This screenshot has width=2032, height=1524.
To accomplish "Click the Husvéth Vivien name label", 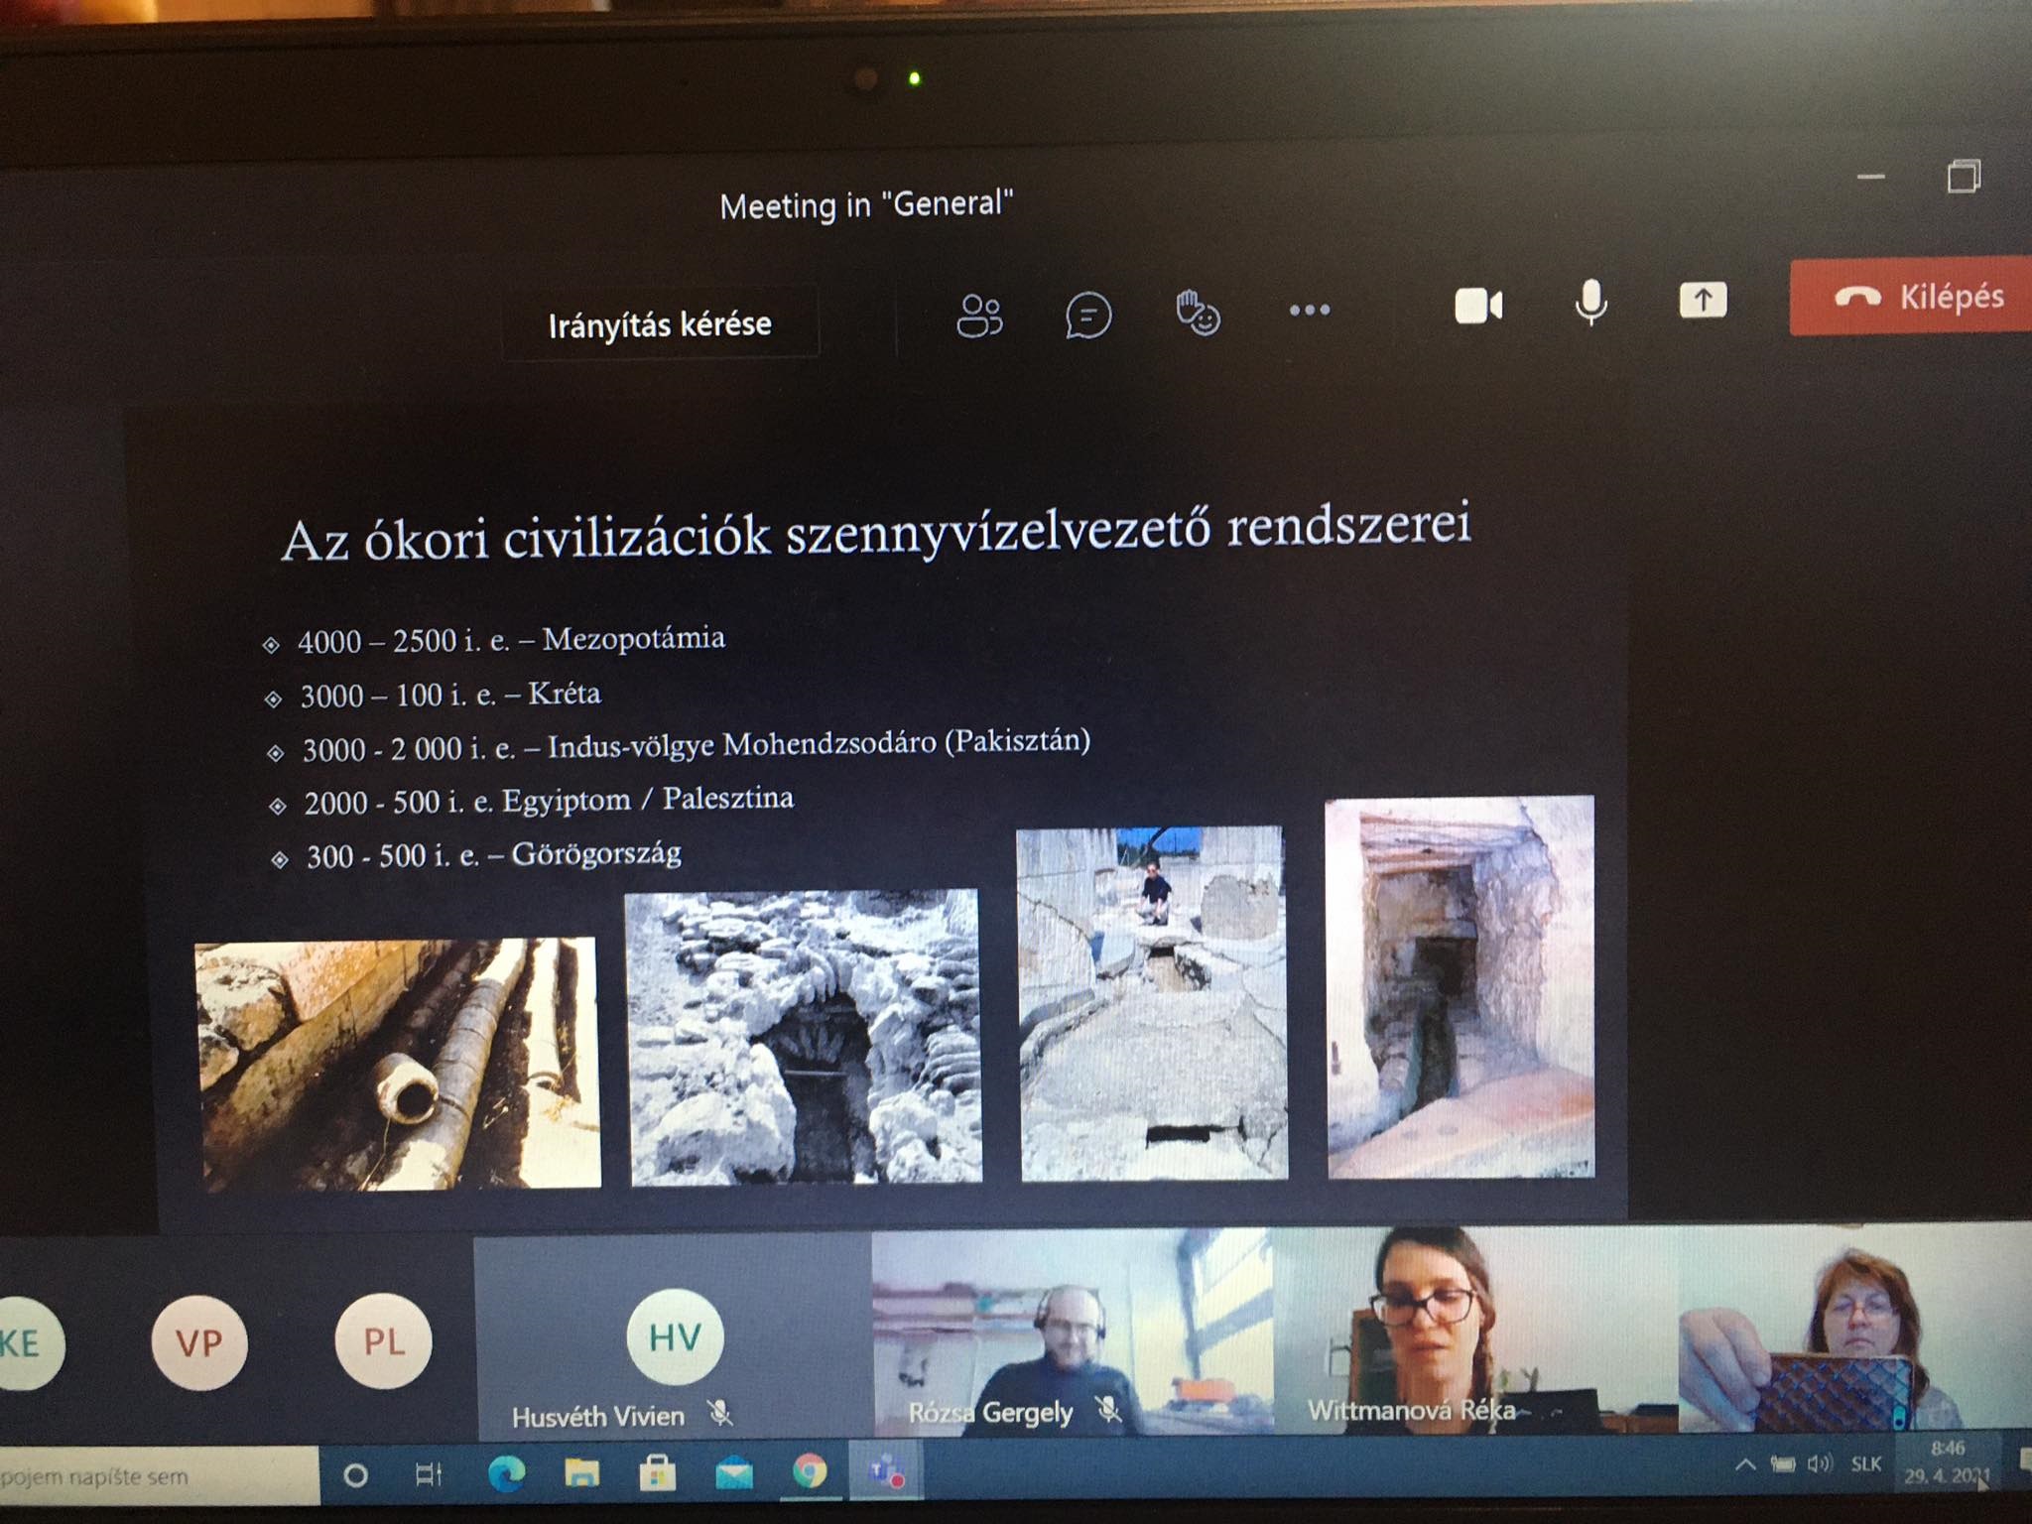I will pos(598,1416).
